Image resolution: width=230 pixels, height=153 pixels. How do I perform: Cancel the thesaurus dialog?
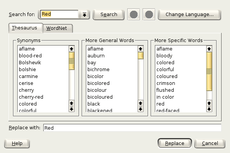209,143
